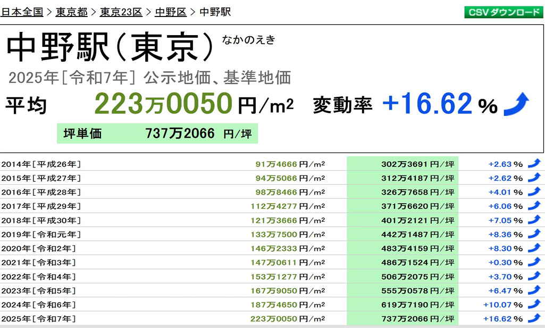Click the 486万1524 円/坪 cell

(403, 262)
